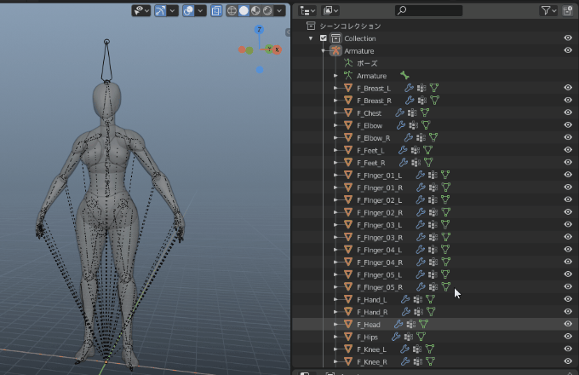
Task: Click the outliner search field
Action: [428, 11]
